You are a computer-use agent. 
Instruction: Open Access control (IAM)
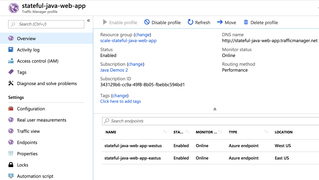tap(38, 61)
